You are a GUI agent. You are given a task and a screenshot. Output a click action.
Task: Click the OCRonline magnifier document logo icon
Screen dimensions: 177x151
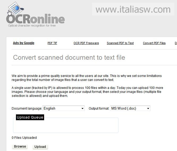point(16,8)
